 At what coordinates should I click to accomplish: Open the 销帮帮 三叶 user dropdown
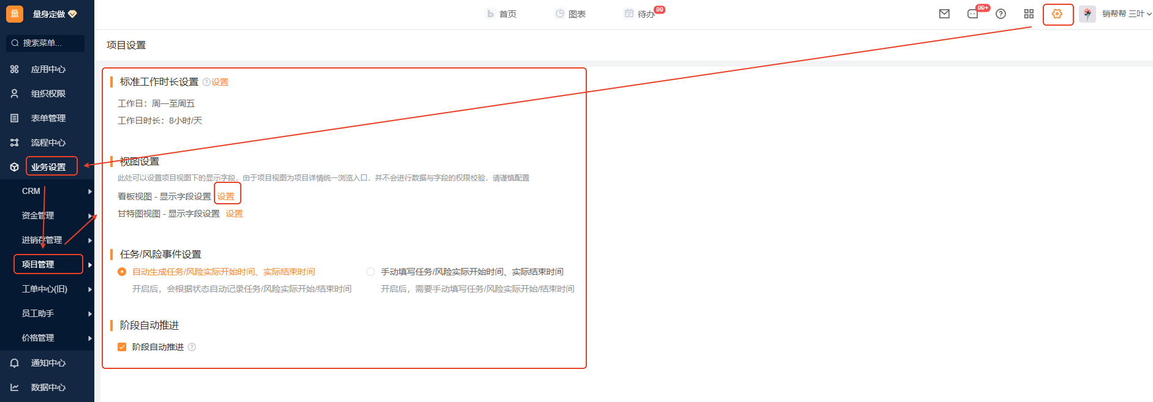1126,14
